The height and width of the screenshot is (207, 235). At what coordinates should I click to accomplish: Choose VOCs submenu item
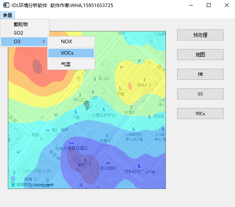[x=71, y=53]
